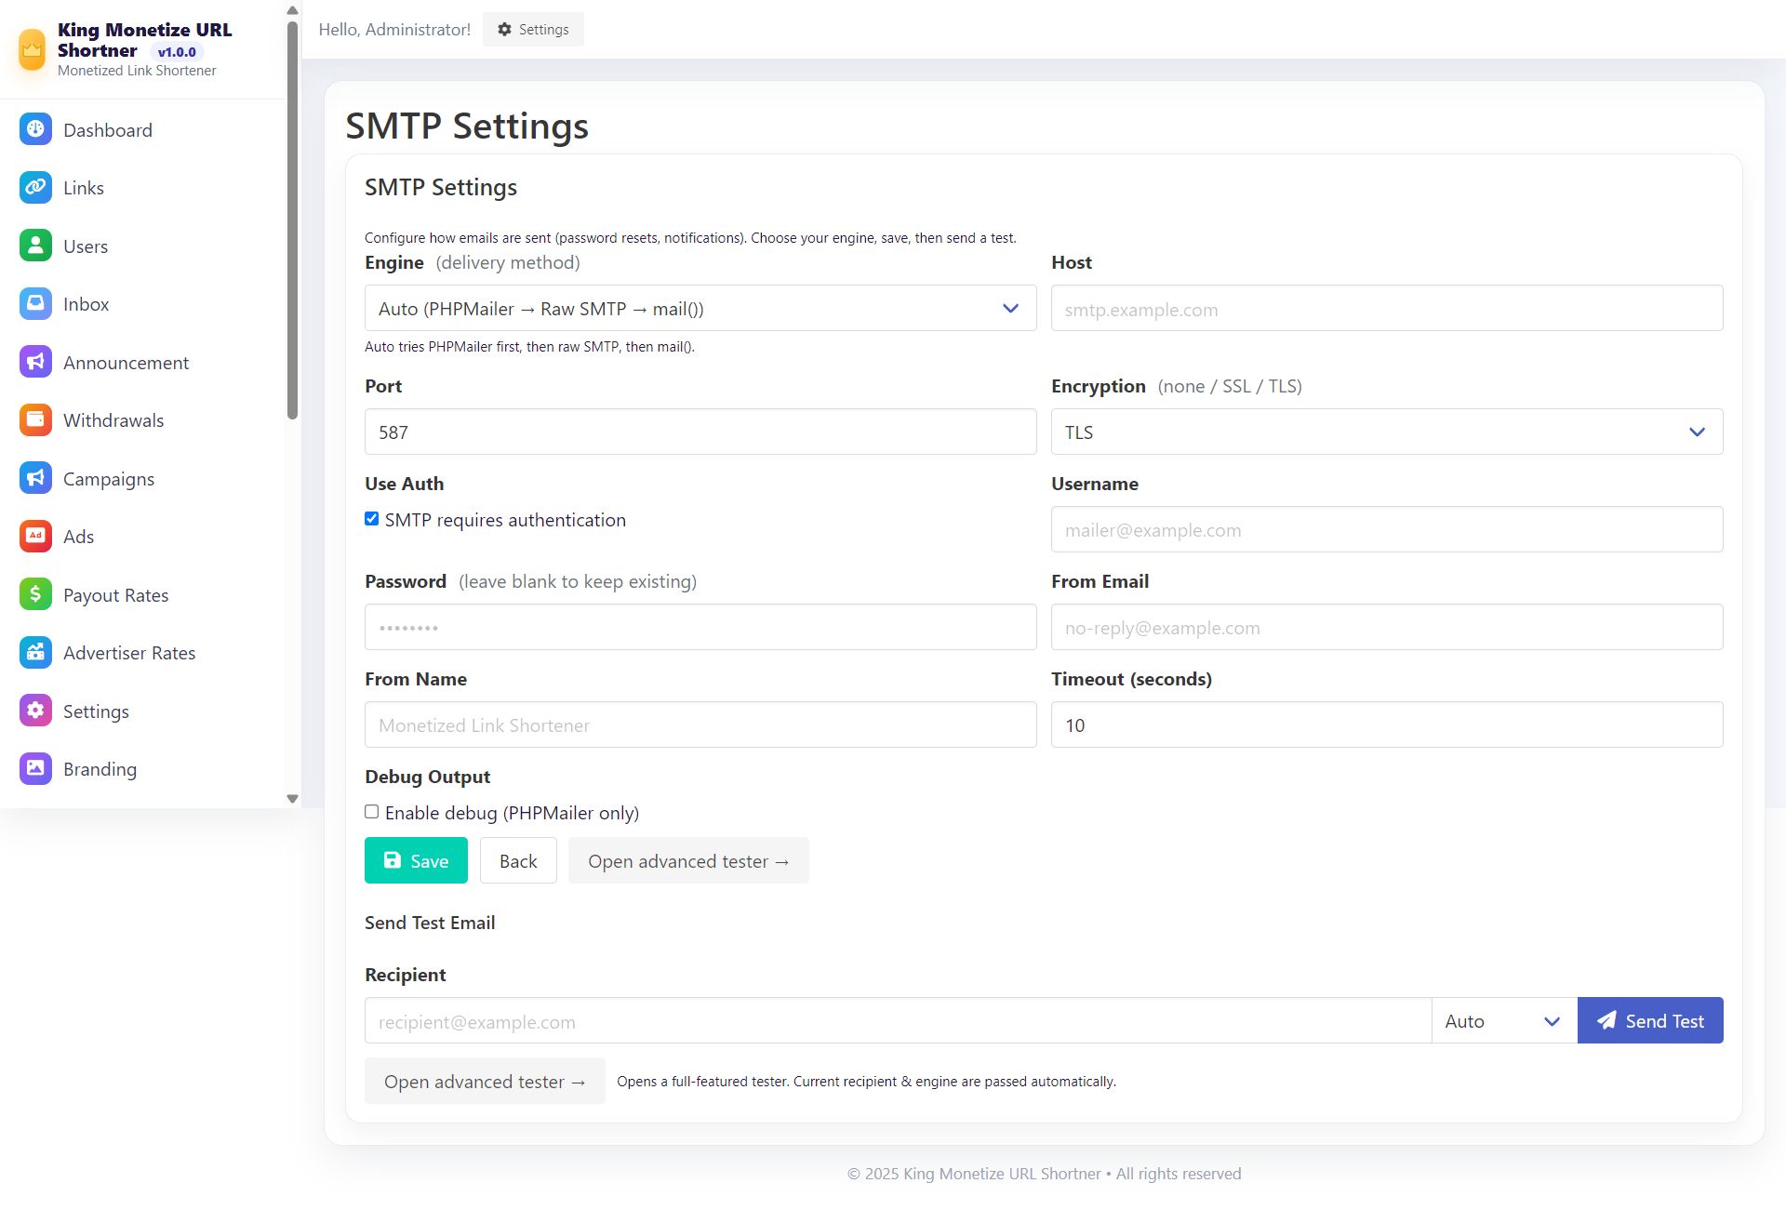The image size is (1786, 1223).
Task: Click the red Ads icon
Action: 35,537
